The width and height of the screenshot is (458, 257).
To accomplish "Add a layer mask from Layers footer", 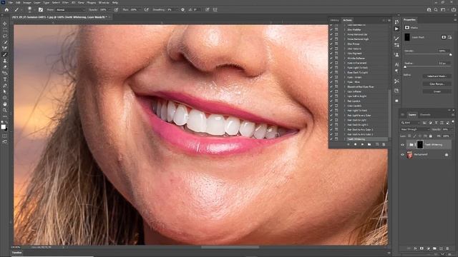I will coord(422,248).
